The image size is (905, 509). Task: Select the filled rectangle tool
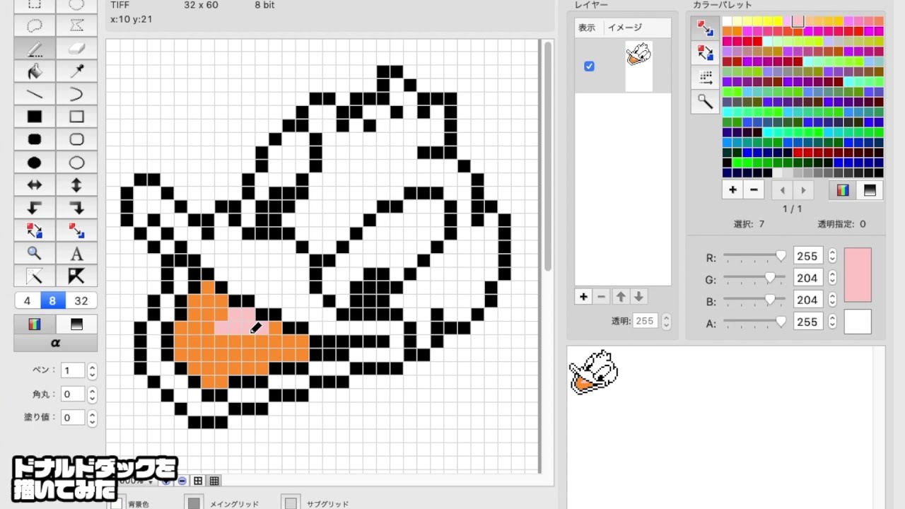tap(35, 117)
